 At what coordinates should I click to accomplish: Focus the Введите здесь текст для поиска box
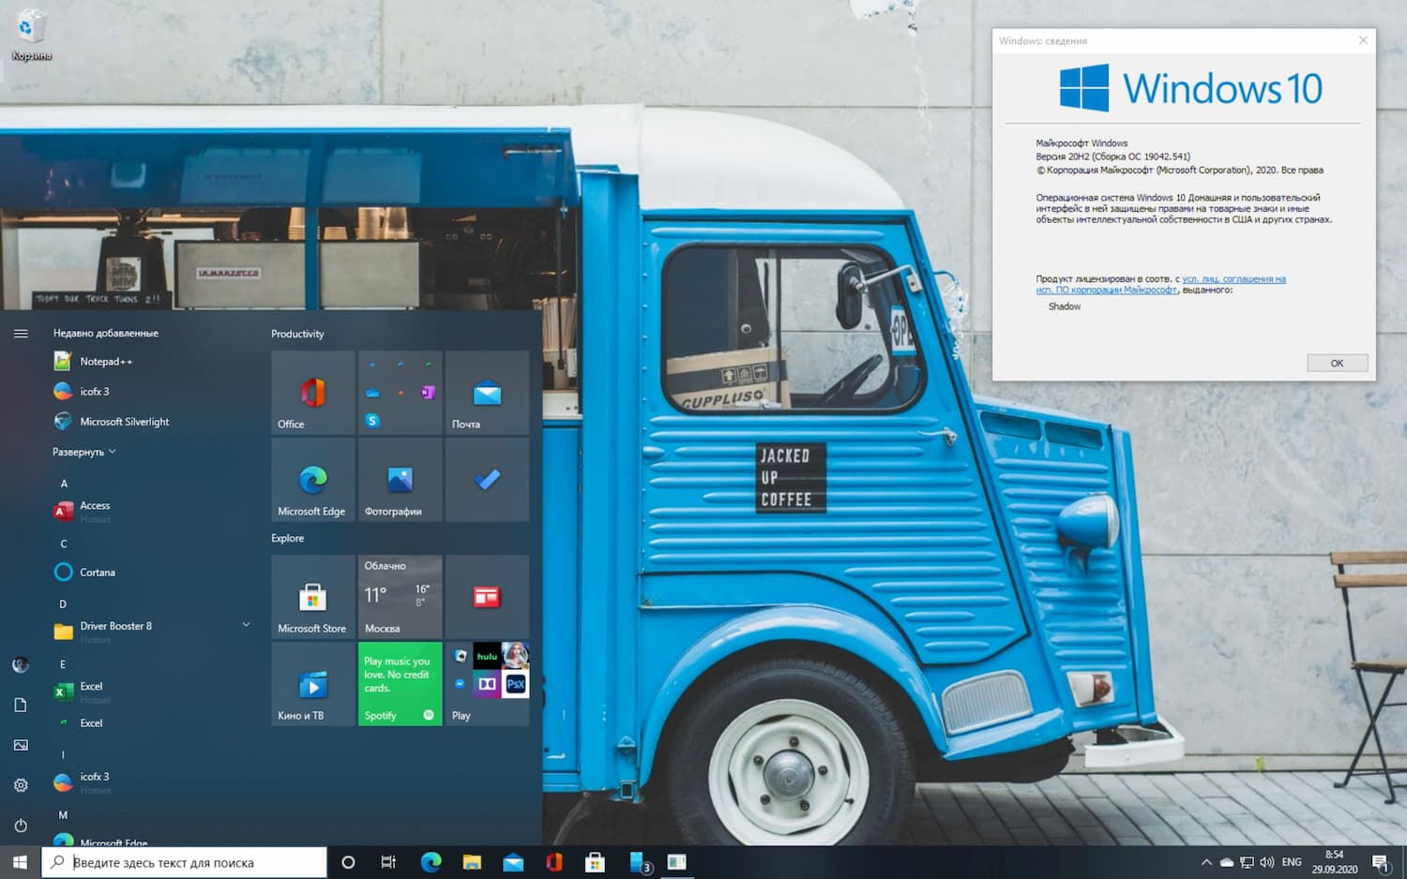[x=184, y=862]
